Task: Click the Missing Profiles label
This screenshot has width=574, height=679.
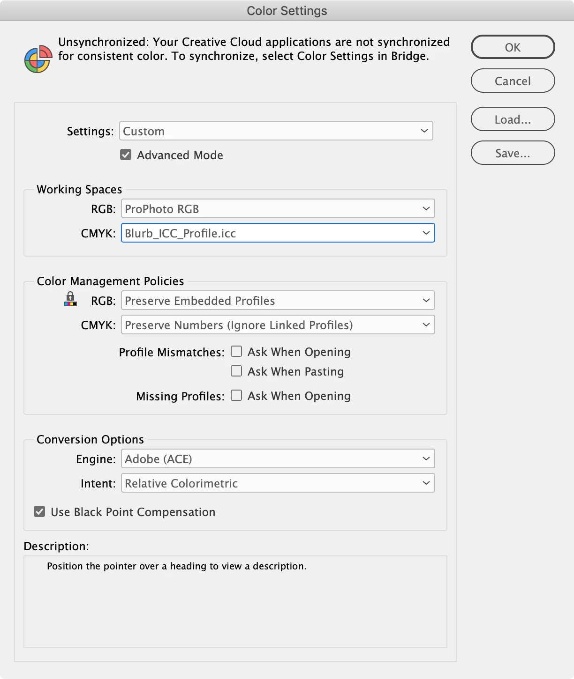Action: point(180,396)
